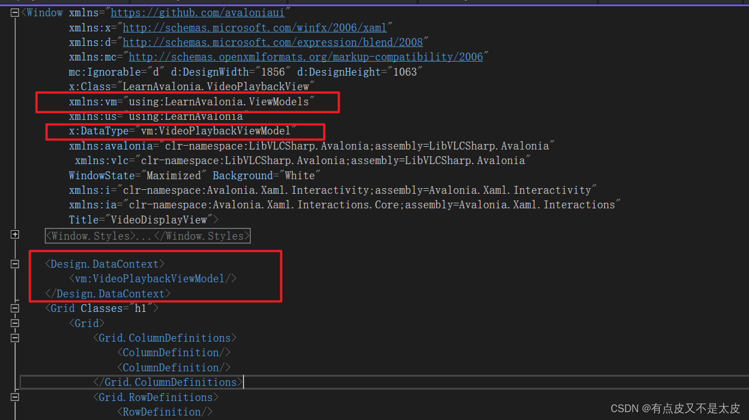
Task: Collapse the Grid.RowDefinitions section
Action: coord(14,396)
